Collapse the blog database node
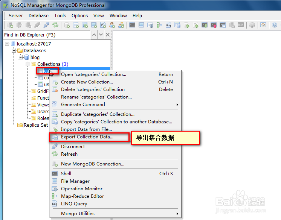The height and width of the screenshot is (220, 281). (21, 58)
